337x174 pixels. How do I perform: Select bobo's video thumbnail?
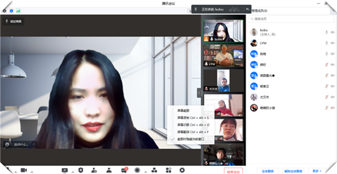[x=223, y=31]
